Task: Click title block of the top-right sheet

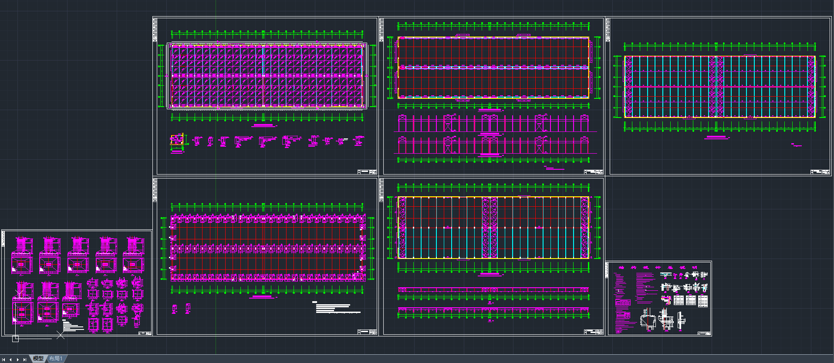Action: (820, 172)
